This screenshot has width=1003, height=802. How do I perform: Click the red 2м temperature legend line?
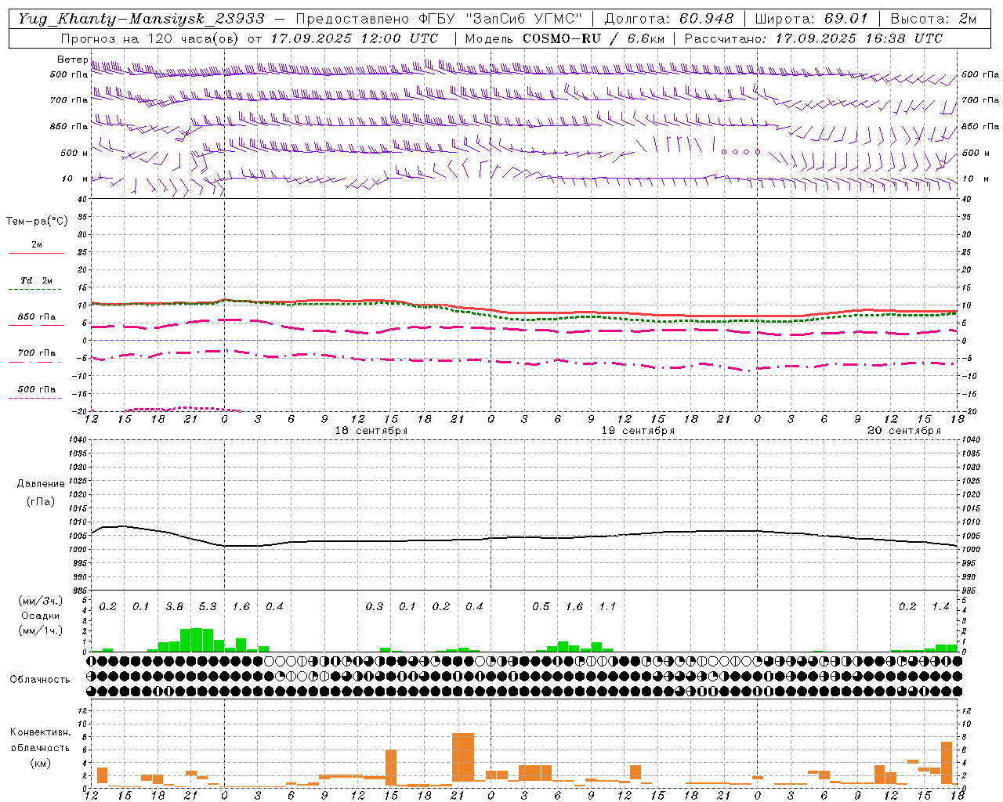point(36,254)
